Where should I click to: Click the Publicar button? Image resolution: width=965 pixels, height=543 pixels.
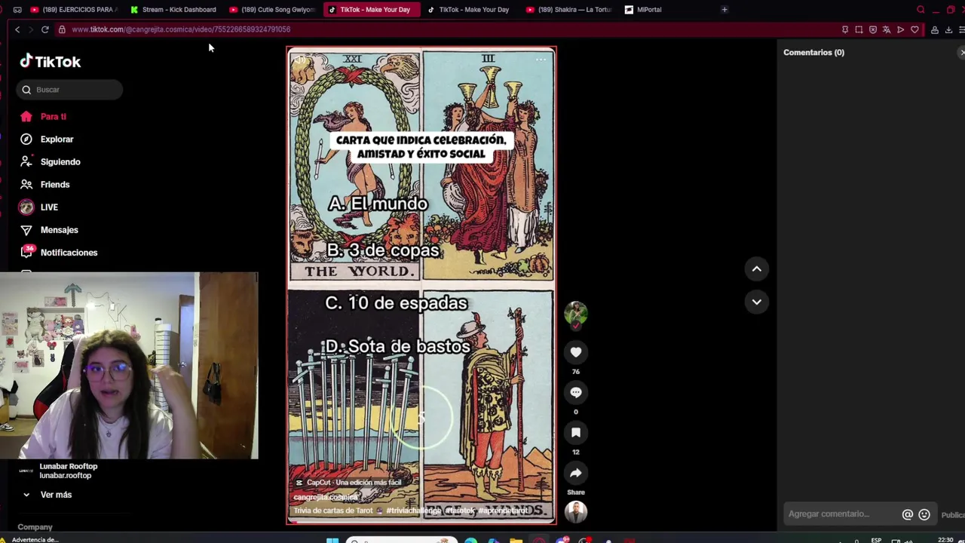[953, 515]
